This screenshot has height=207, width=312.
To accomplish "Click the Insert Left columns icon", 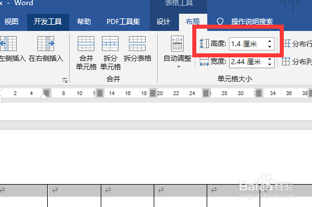I will [x=8, y=44].
